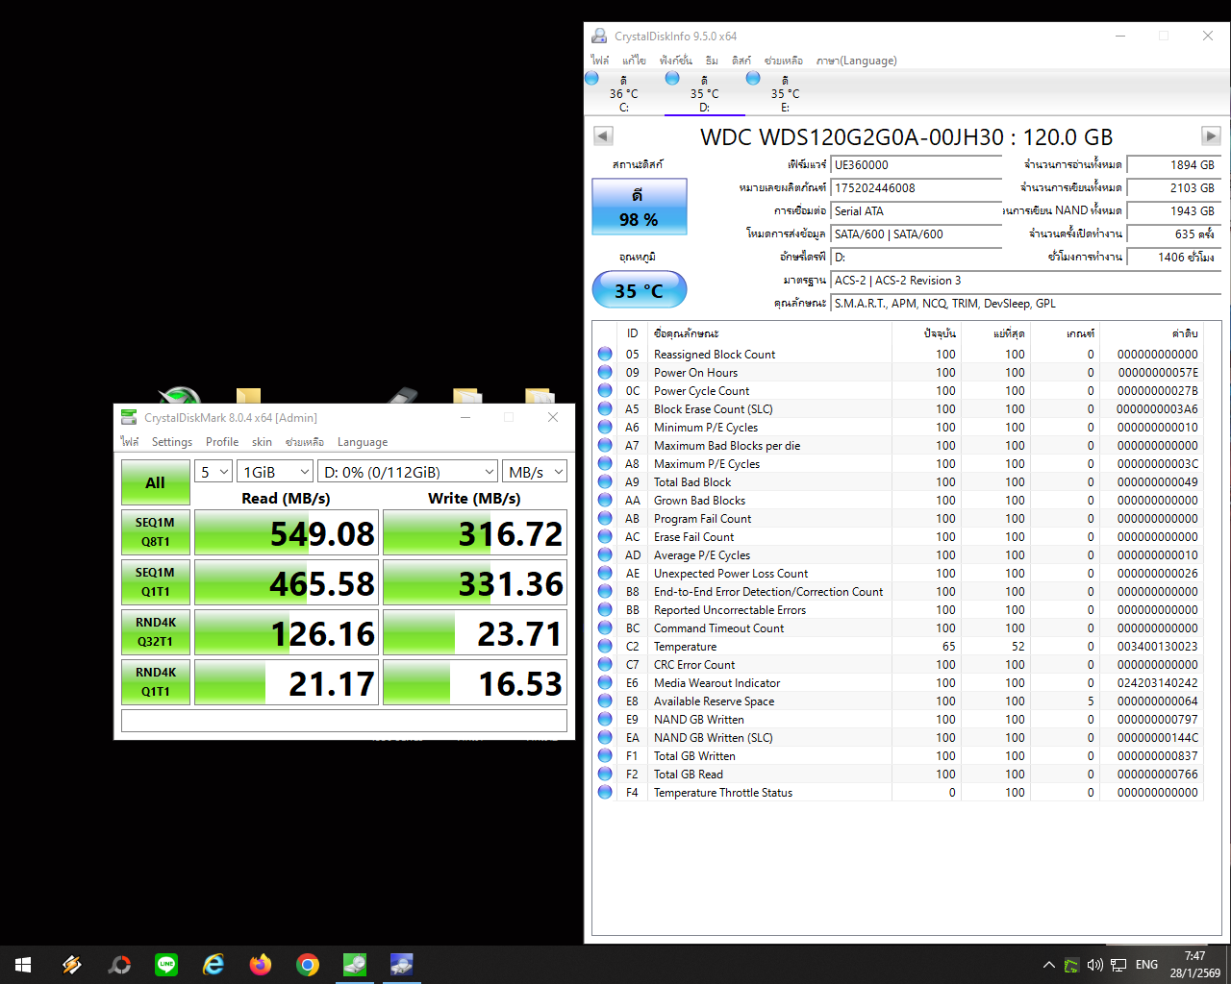Launch Firefox from the taskbar

261,964
